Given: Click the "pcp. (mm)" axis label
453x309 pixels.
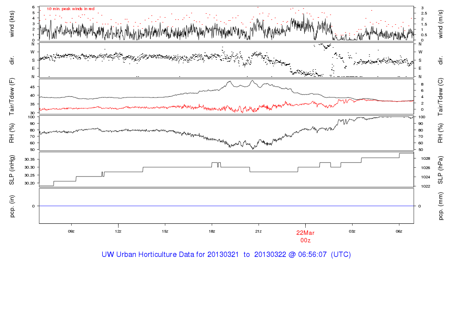Looking at the screenshot, I should [441, 207].
